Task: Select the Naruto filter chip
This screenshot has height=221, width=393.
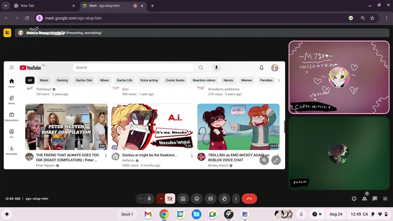Action: 228,80
